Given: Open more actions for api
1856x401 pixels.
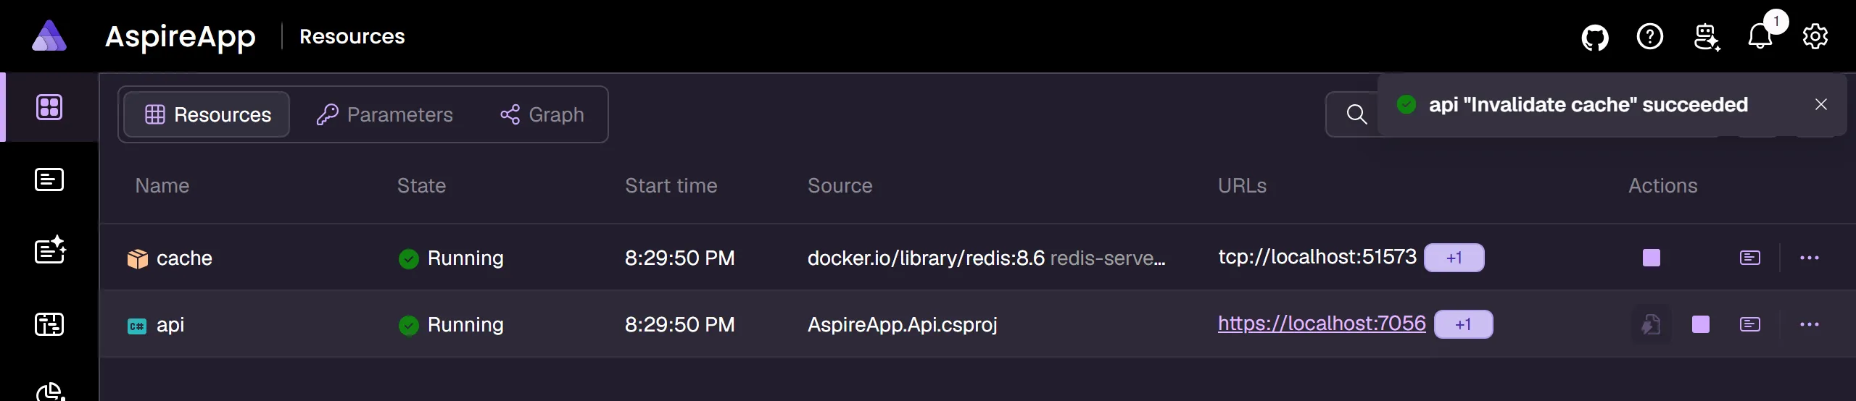Looking at the screenshot, I should (1810, 324).
